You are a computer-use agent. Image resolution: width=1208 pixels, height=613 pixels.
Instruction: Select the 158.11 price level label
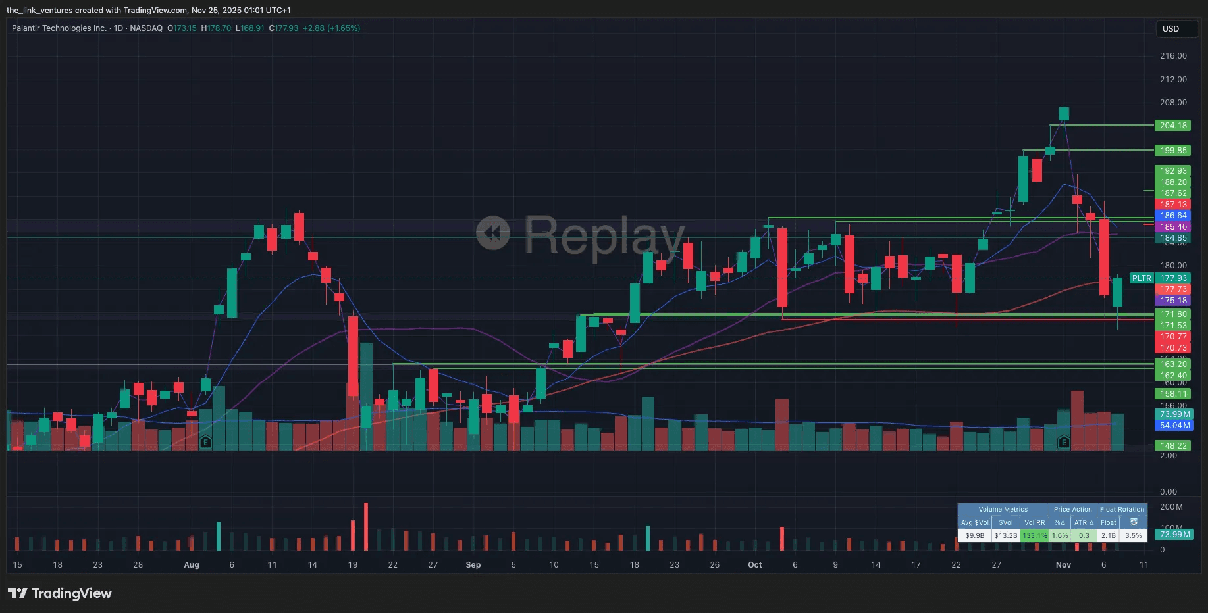1173,394
